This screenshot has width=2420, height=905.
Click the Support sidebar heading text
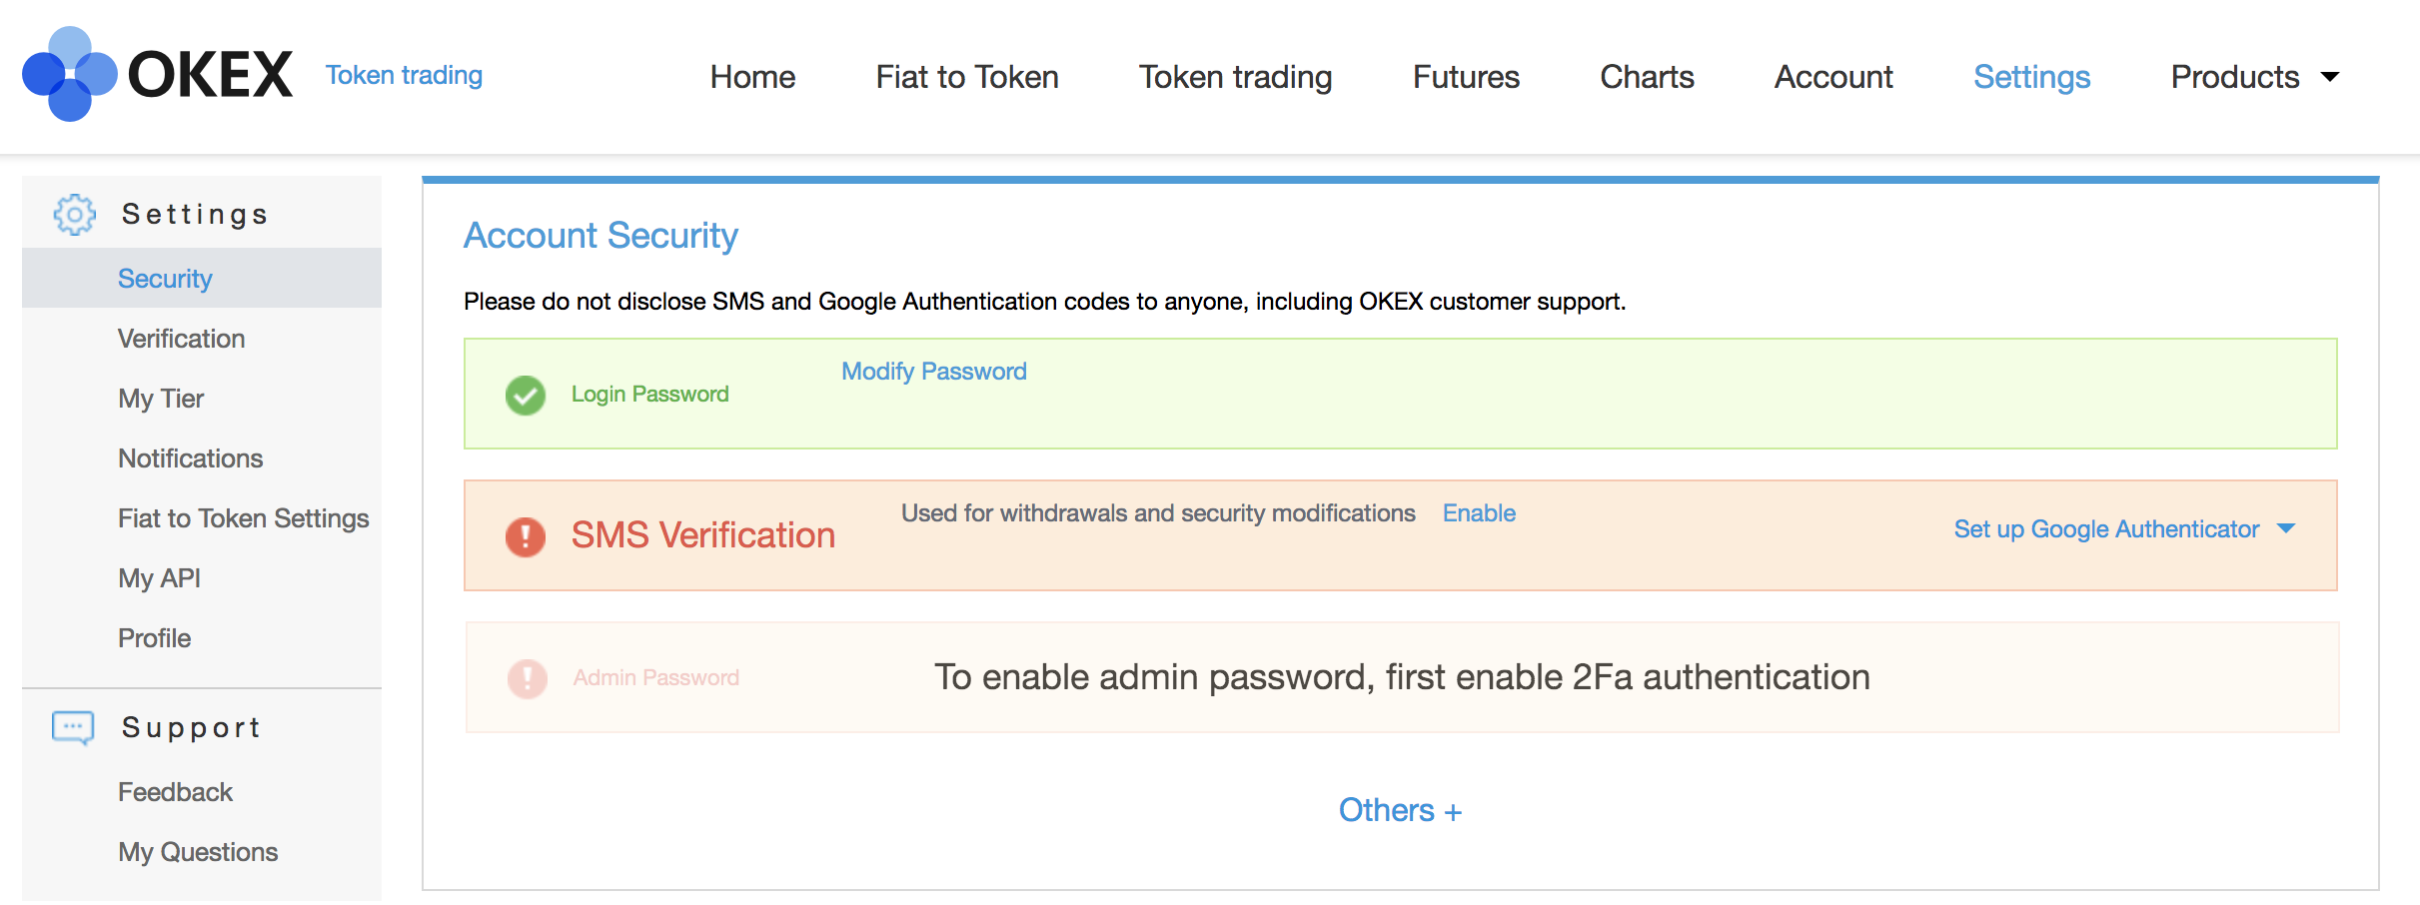coord(191,727)
